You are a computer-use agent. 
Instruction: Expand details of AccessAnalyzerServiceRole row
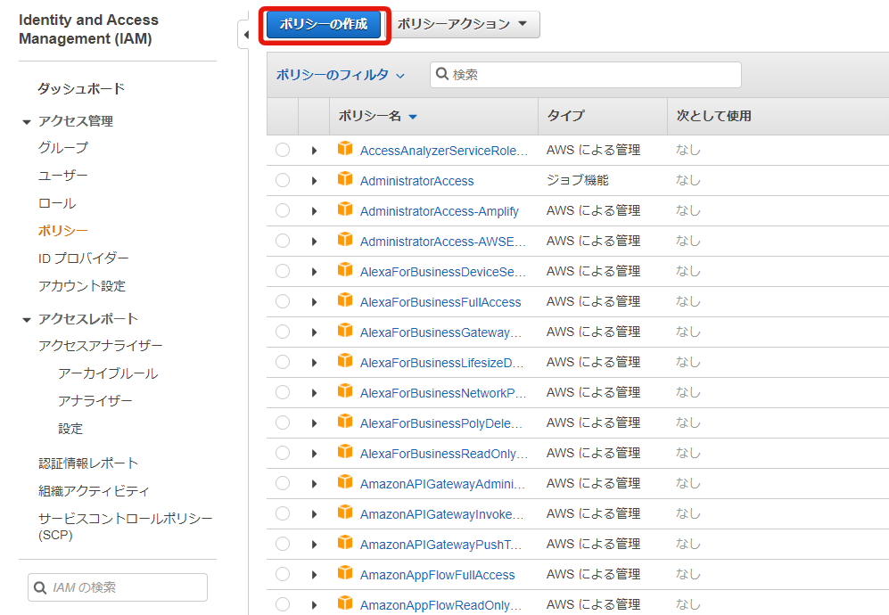[314, 151]
